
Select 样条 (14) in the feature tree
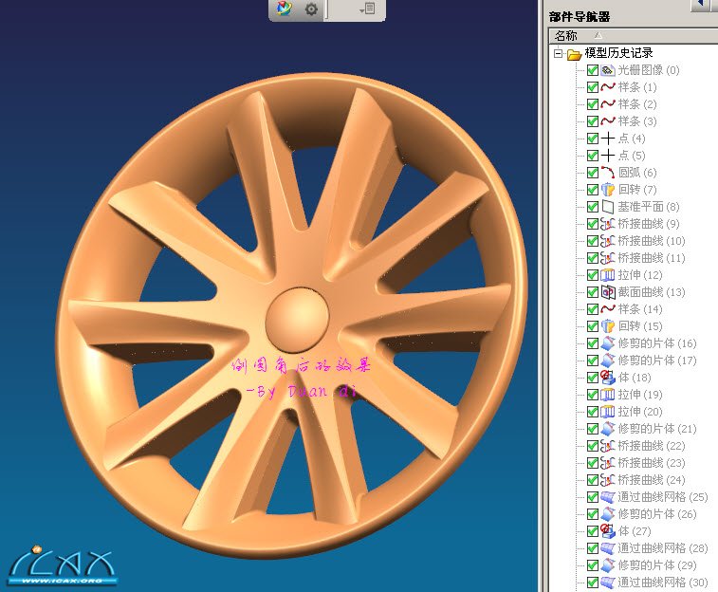(640, 309)
